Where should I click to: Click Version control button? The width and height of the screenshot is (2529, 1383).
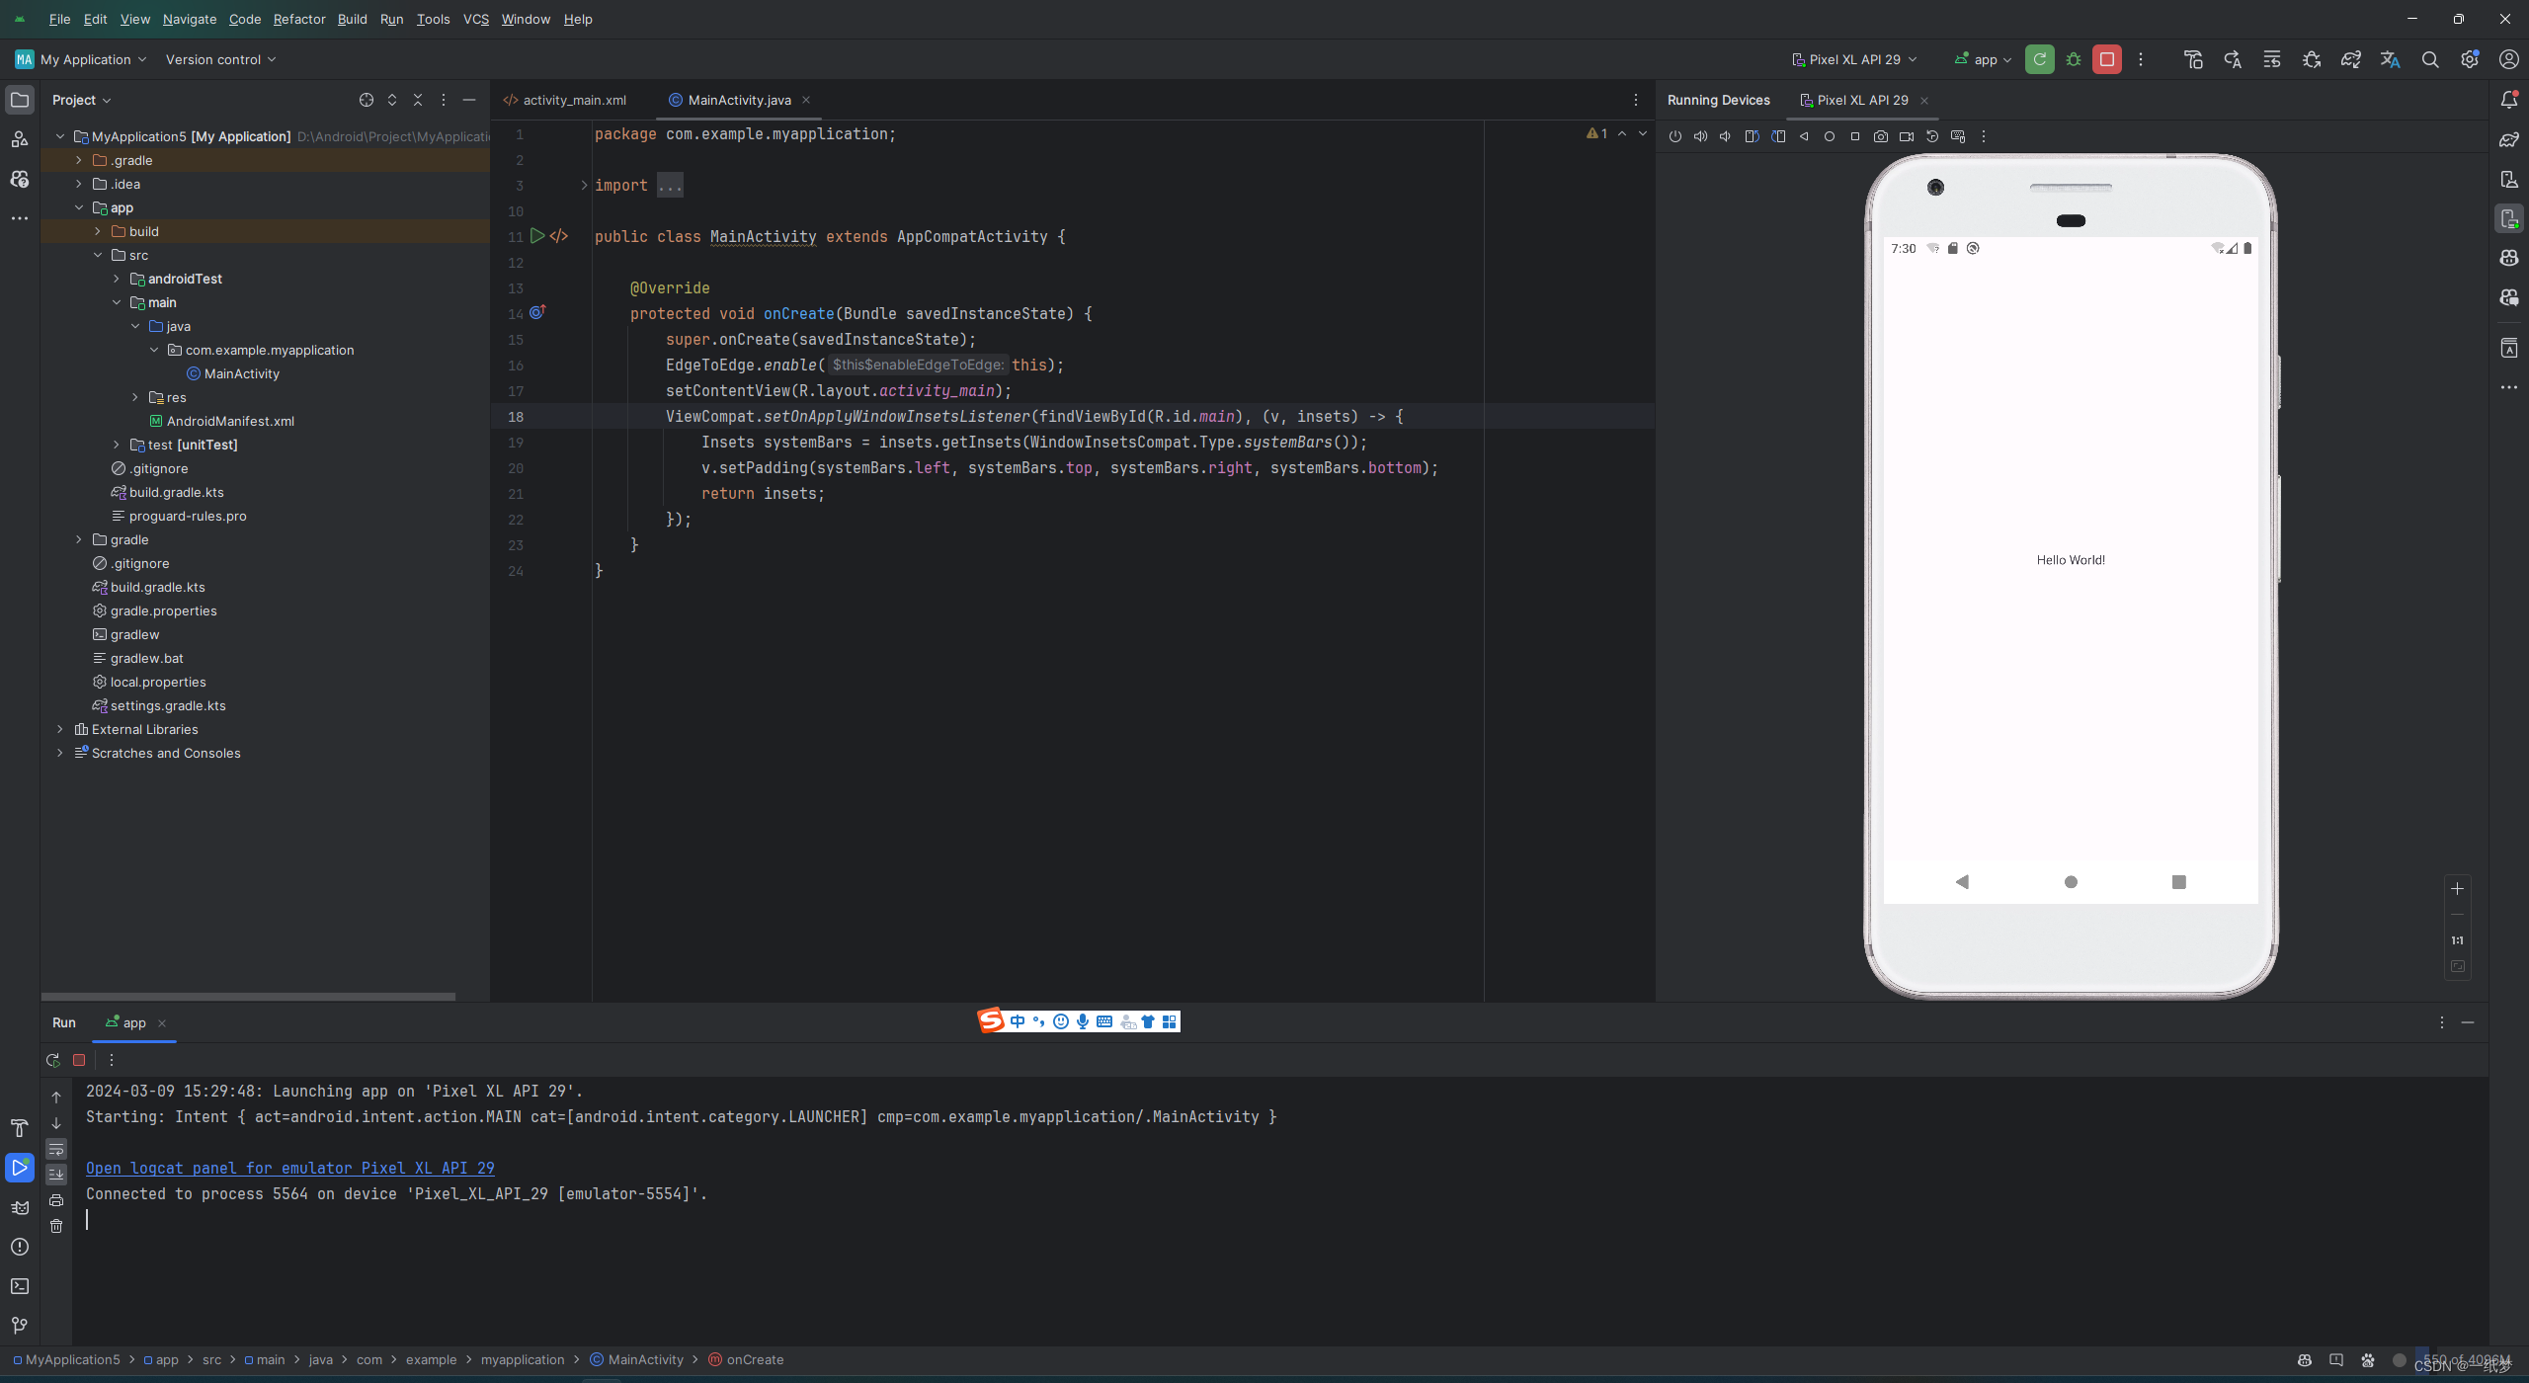click(220, 59)
